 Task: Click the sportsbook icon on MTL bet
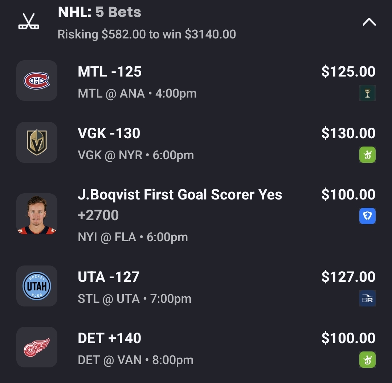pyautogui.click(x=367, y=93)
